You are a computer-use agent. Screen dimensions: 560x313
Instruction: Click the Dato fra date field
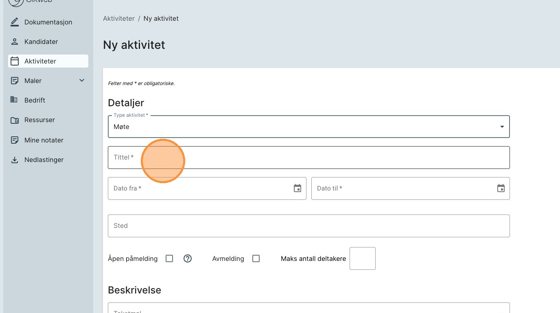199,188
